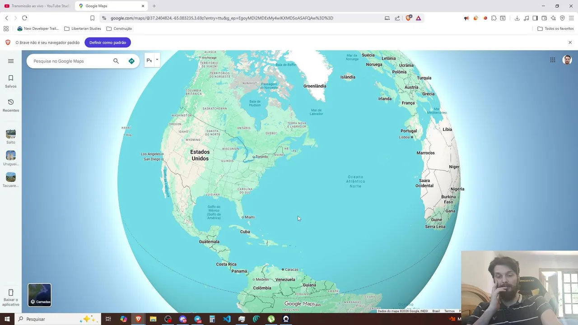Open Brave Rewards triangle icon
The width and height of the screenshot is (578, 325).
419,18
